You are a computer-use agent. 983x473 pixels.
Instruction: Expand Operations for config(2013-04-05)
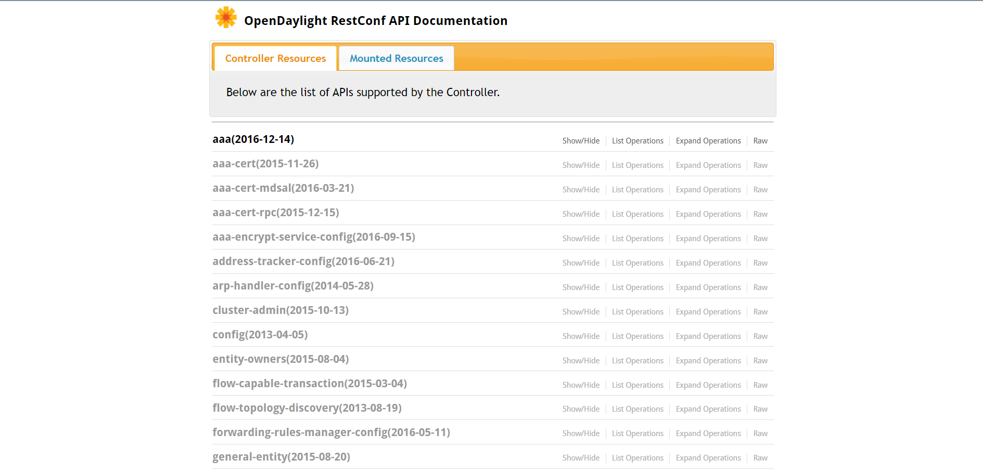708,336
